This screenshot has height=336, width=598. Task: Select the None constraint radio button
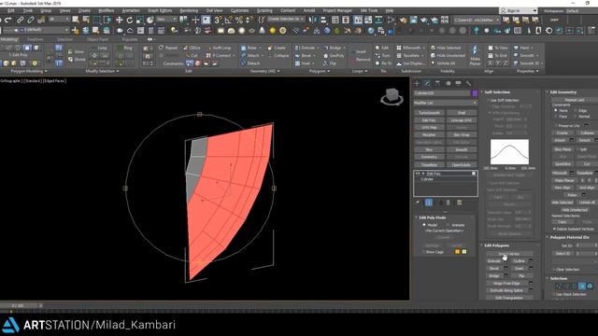click(556, 110)
